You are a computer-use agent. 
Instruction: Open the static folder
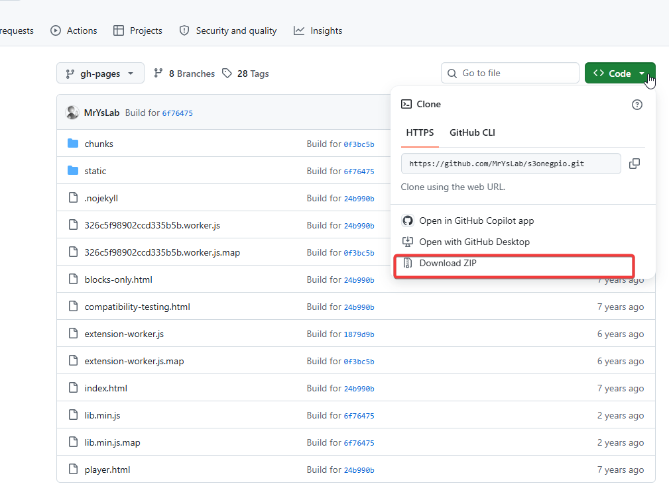(95, 172)
